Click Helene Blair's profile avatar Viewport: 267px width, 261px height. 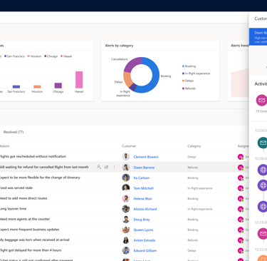(x=126, y=198)
